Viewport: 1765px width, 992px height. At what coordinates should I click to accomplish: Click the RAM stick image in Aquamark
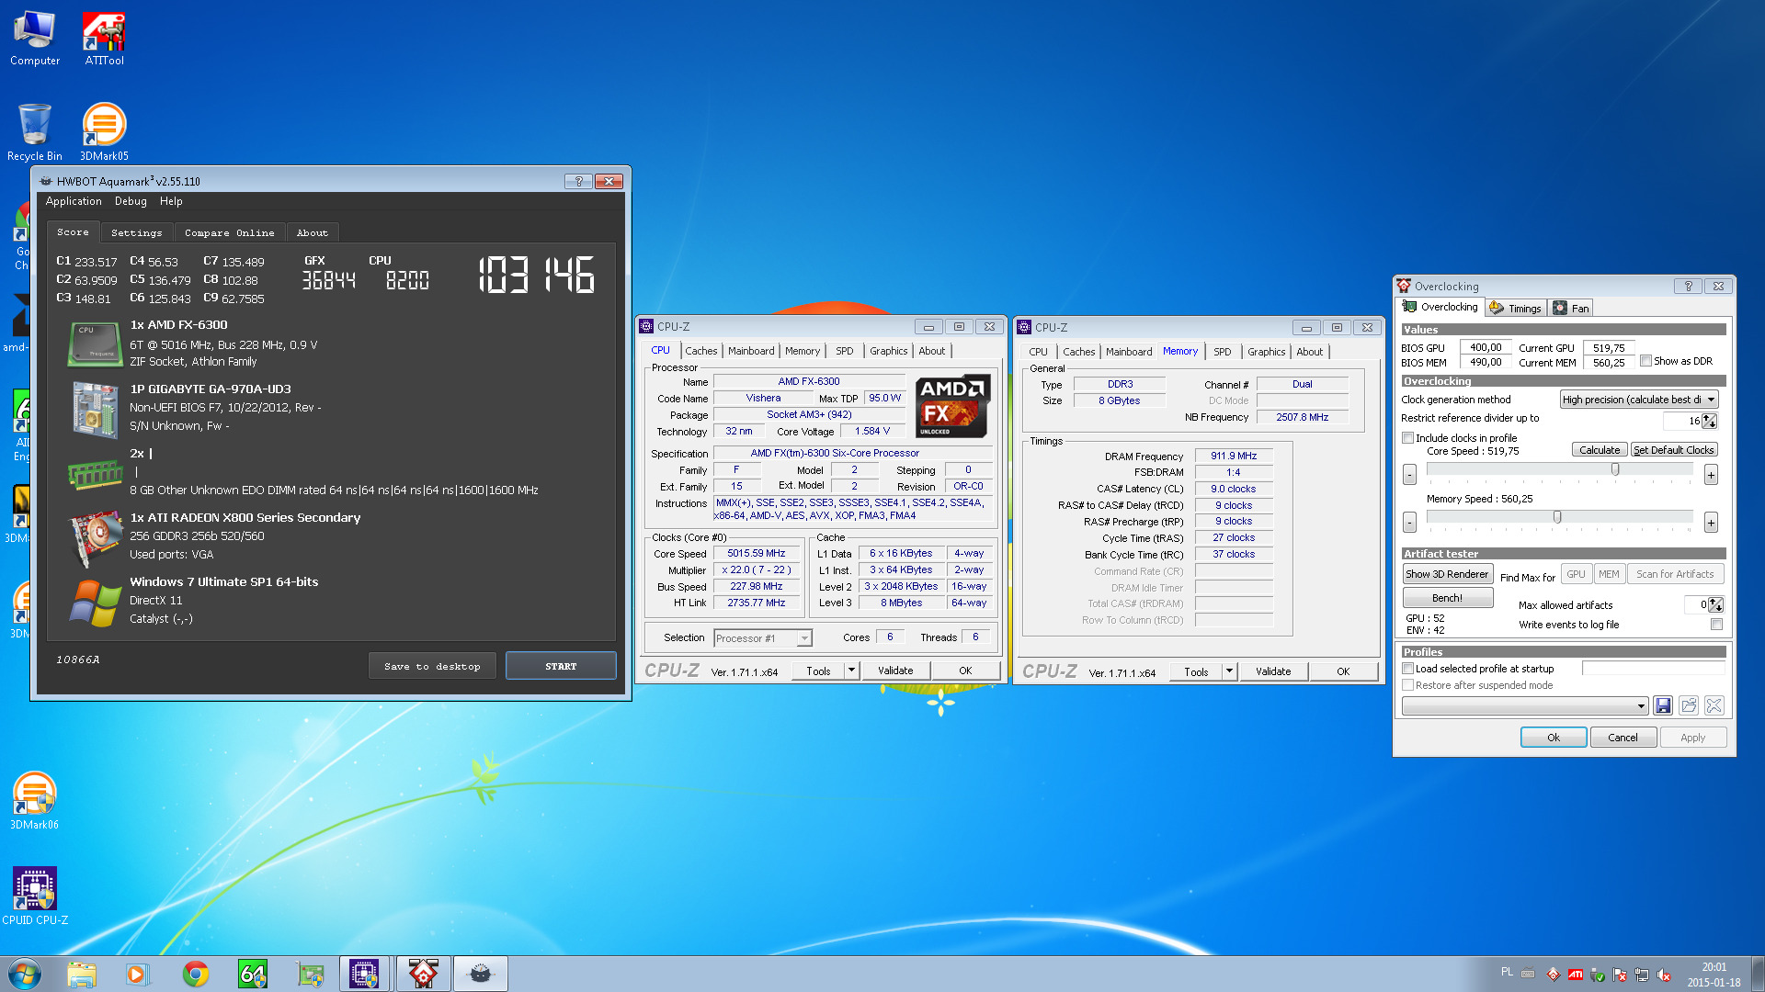[95, 474]
